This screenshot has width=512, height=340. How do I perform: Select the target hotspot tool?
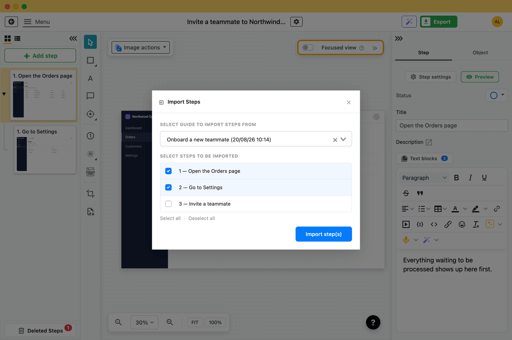click(x=90, y=114)
